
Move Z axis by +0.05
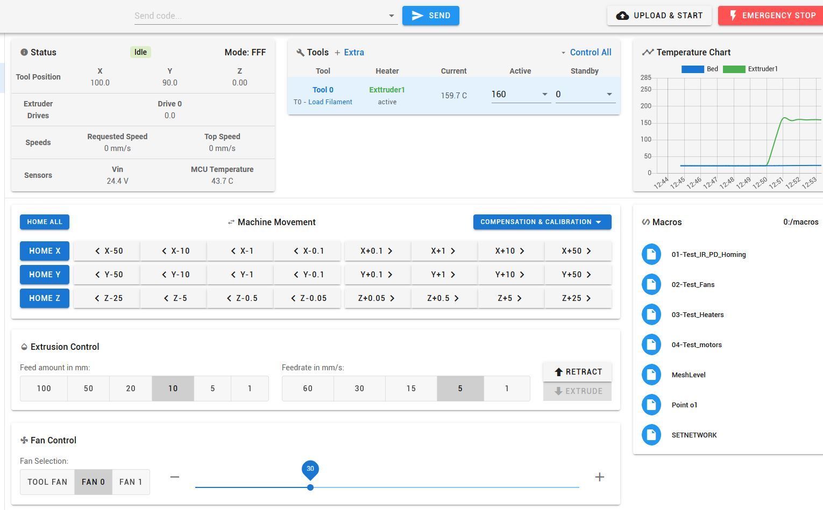[x=378, y=298]
